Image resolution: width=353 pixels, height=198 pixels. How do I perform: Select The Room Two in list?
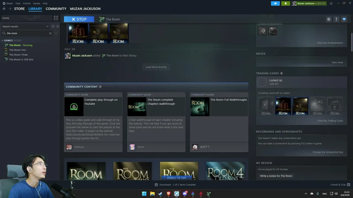tap(17, 50)
